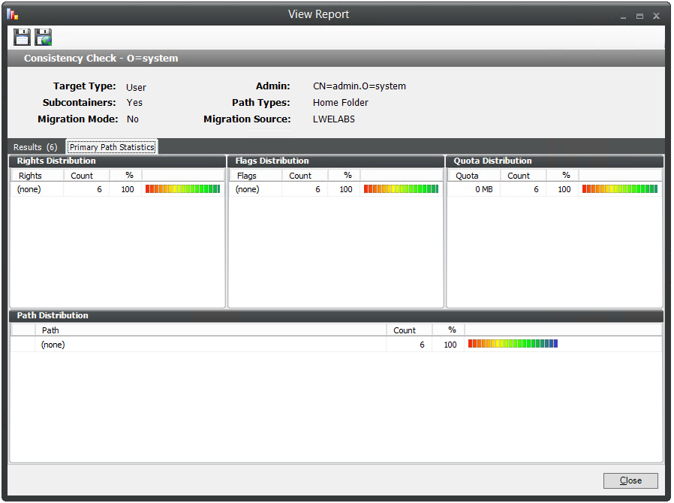The image size is (674, 503).
Task: Click the Target Type value User
Action: point(137,87)
